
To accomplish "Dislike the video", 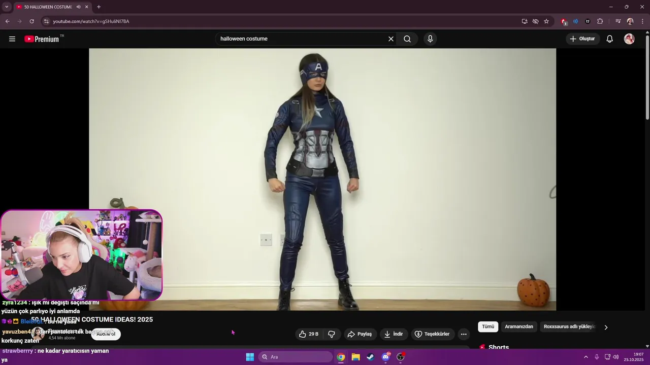I will 332,334.
